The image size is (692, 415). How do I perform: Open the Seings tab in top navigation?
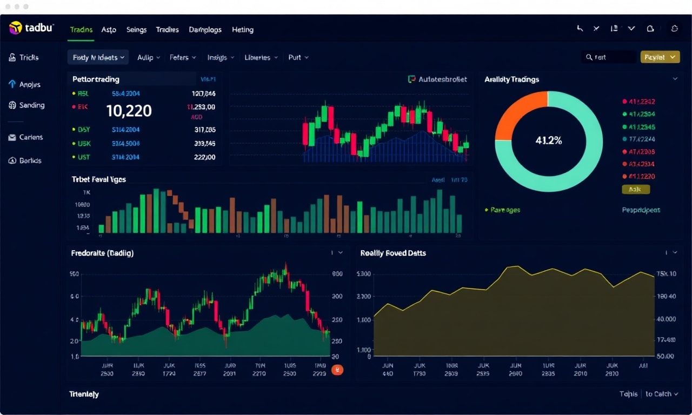tap(136, 30)
